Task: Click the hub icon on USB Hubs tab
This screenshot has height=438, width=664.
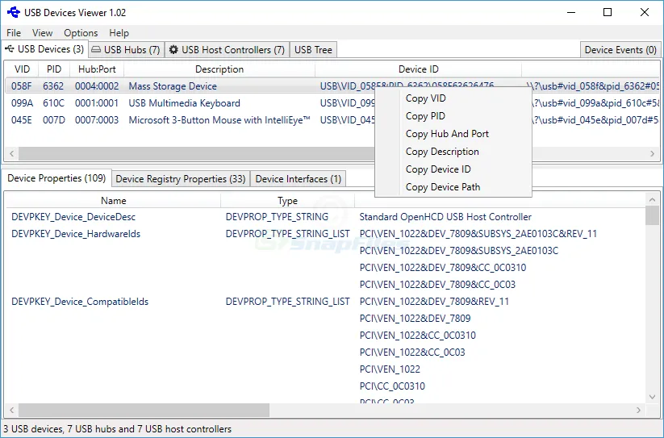Action: (96, 49)
